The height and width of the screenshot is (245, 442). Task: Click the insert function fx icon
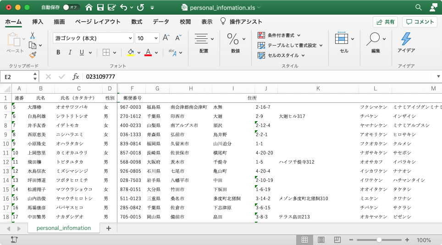[76, 77]
